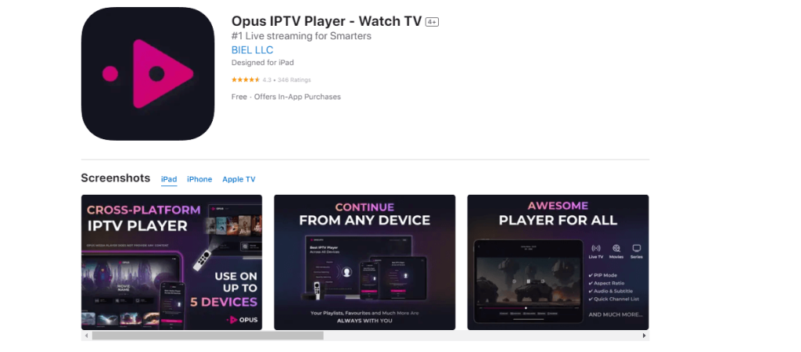Click the horizontal scrollbar thumb under screenshots
This screenshot has height=352, width=801.
click(208, 336)
